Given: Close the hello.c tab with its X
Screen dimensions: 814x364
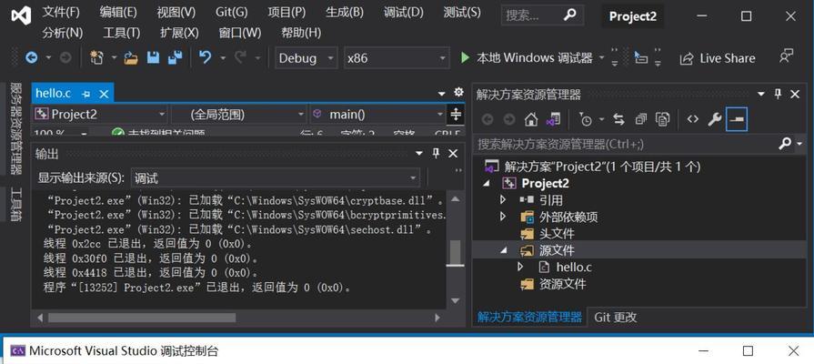Looking at the screenshot, I should click(x=104, y=94).
